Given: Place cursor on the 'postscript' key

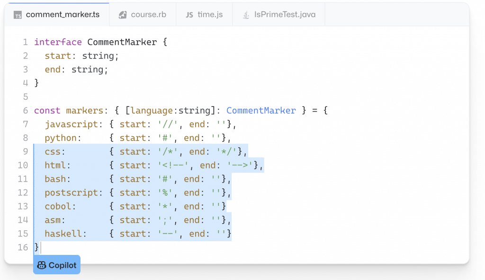Looking at the screenshot, I should (x=71, y=193).
